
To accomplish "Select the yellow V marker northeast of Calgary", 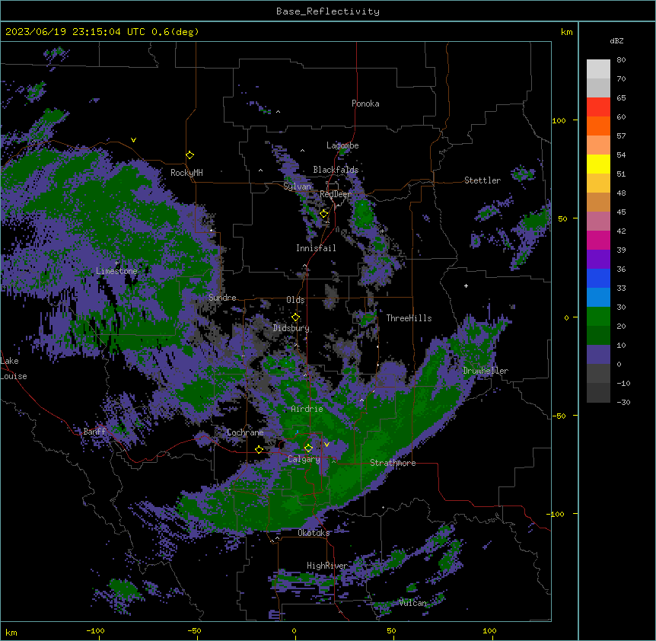I will pyautogui.click(x=326, y=445).
